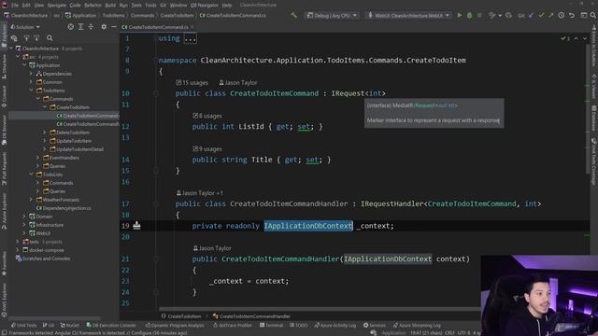Open Scratches and Consoles node

(x=43, y=259)
